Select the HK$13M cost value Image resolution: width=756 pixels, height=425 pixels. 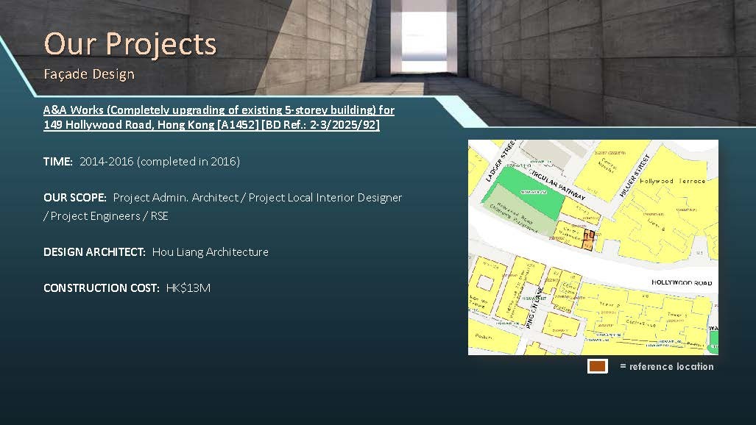188,288
